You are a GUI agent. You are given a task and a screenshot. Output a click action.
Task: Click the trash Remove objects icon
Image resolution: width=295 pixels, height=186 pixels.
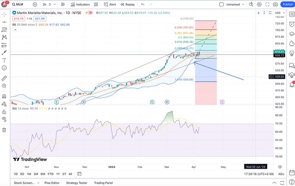(4, 130)
